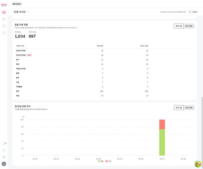This screenshot has width=203, height=169.
Task: Click the floating beach avatar icon
Action: (x=198, y=164)
